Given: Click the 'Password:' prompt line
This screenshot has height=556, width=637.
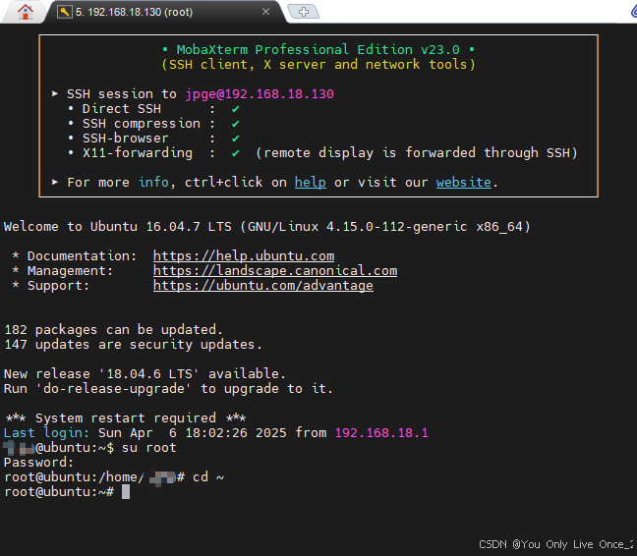Looking at the screenshot, I should 38,463.
